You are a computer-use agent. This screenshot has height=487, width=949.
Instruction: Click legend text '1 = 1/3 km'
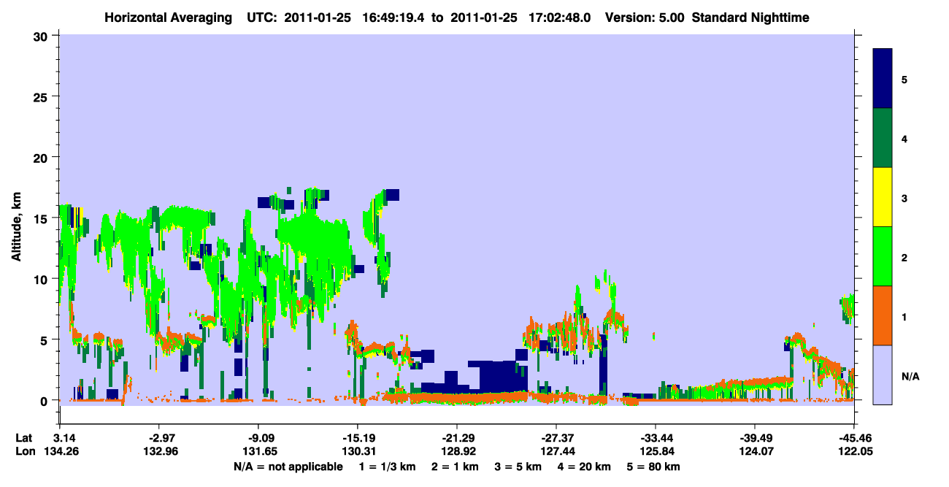tap(386, 467)
